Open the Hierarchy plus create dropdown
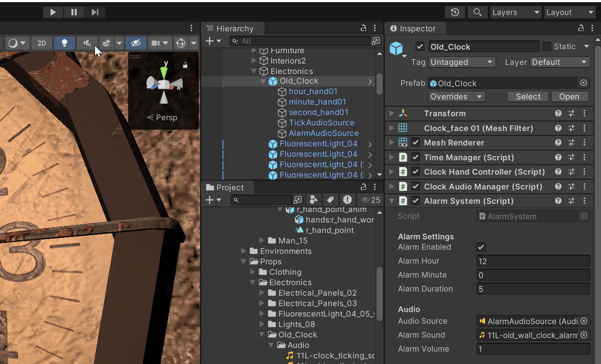Viewport: 601px width, 364px height. click(x=213, y=41)
